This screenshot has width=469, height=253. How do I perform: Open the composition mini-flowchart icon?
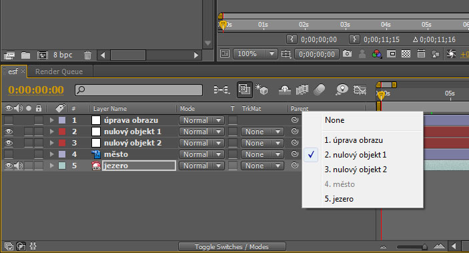click(221, 89)
